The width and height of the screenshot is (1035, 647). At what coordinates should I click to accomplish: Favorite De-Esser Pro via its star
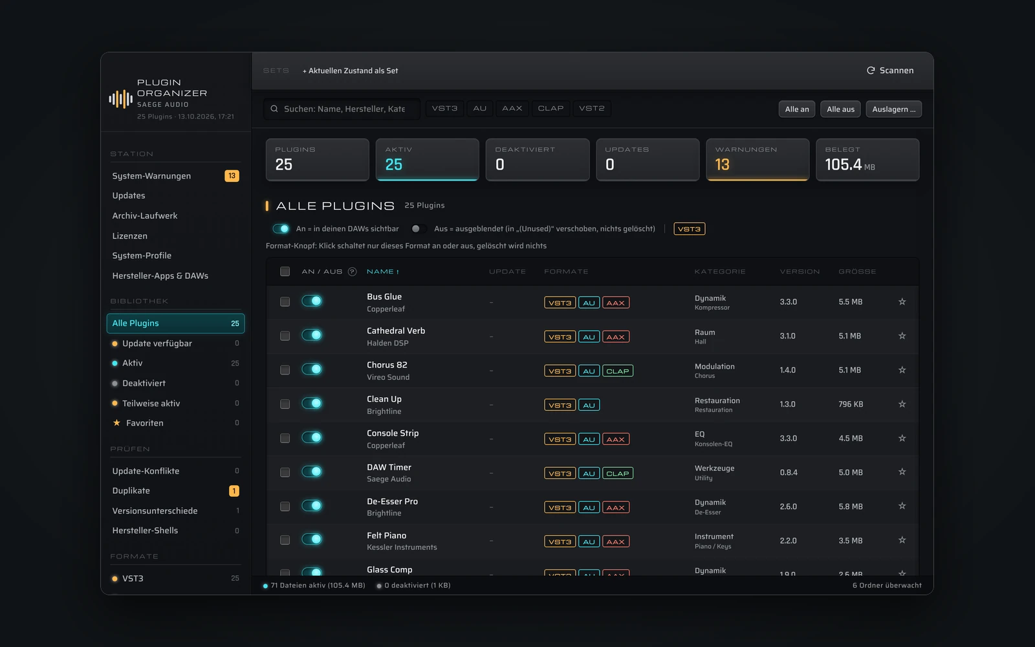902,506
